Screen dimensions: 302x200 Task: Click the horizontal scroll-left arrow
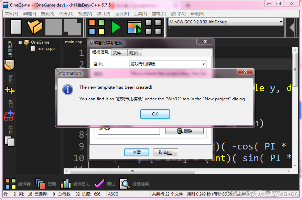[x=66, y=171]
